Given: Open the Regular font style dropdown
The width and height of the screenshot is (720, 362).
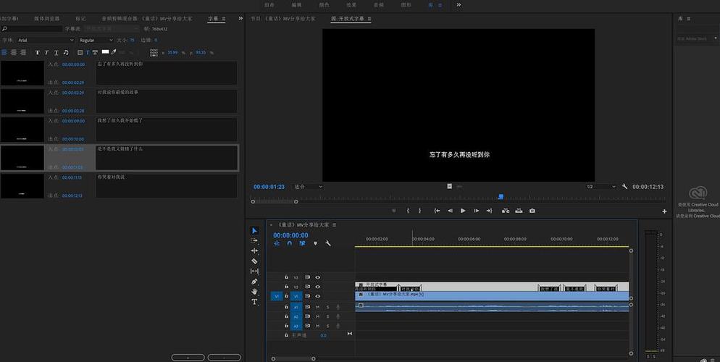Looking at the screenshot, I should pyautogui.click(x=96, y=41).
